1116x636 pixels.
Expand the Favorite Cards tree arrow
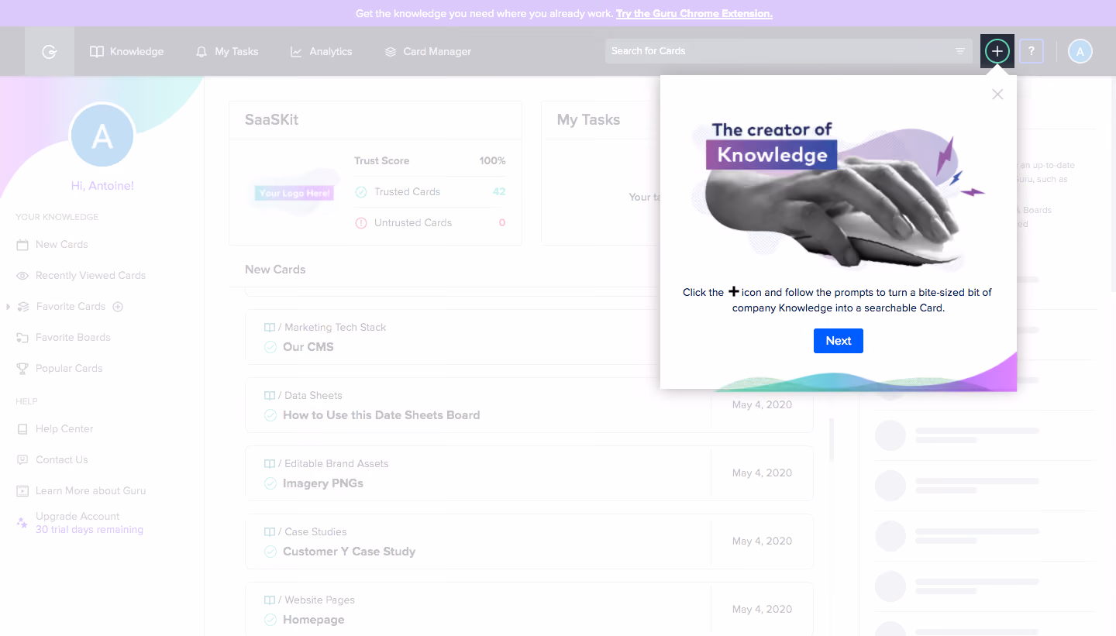pyautogui.click(x=8, y=307)
